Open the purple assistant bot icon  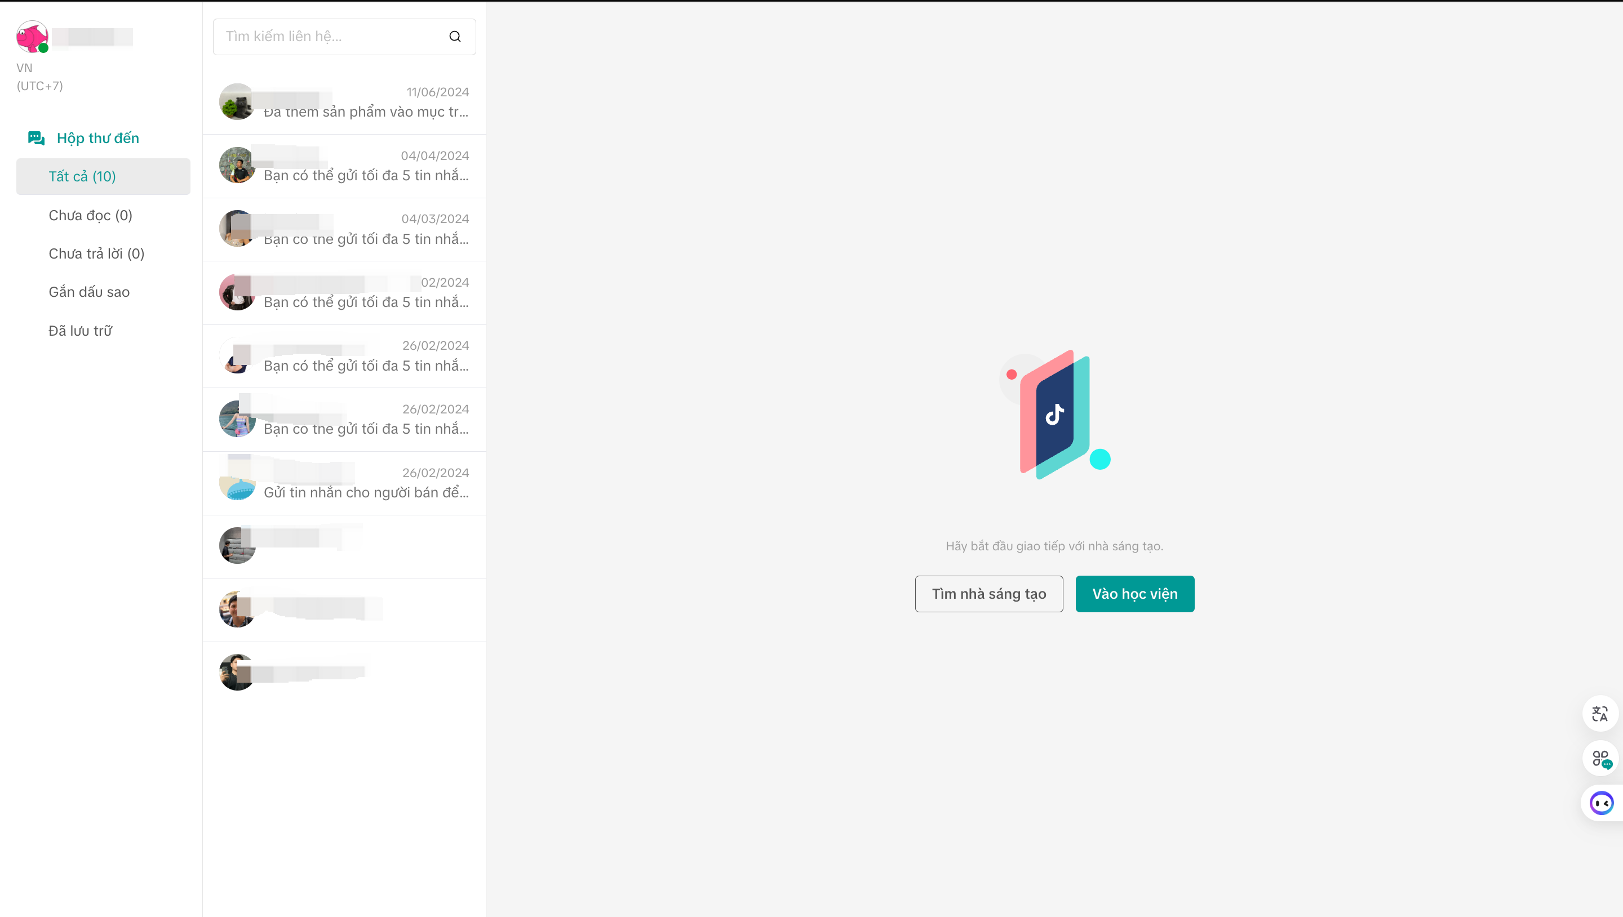1601,803
